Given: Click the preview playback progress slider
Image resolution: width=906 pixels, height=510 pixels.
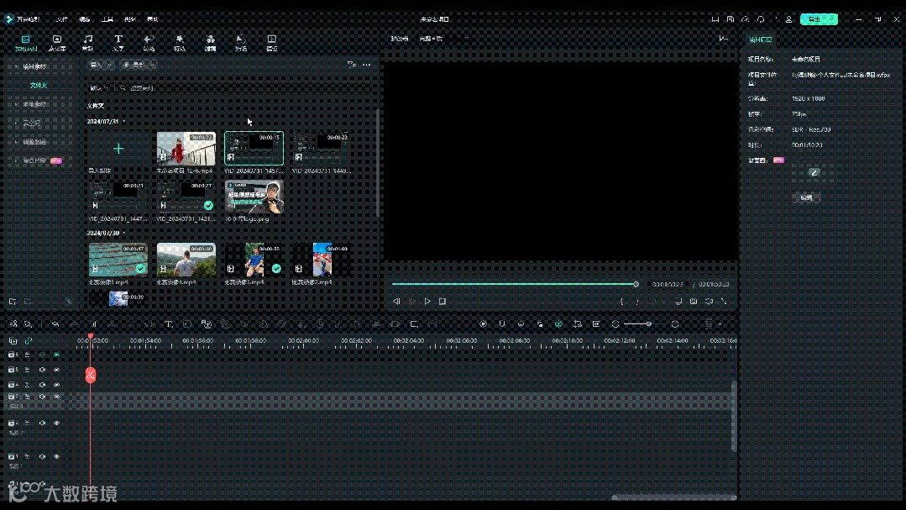Looking at the screenshot, I should pos(516,284).
